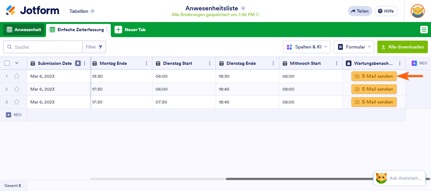Click the horizontal scrollbar thumb

[x=300, y=179]
